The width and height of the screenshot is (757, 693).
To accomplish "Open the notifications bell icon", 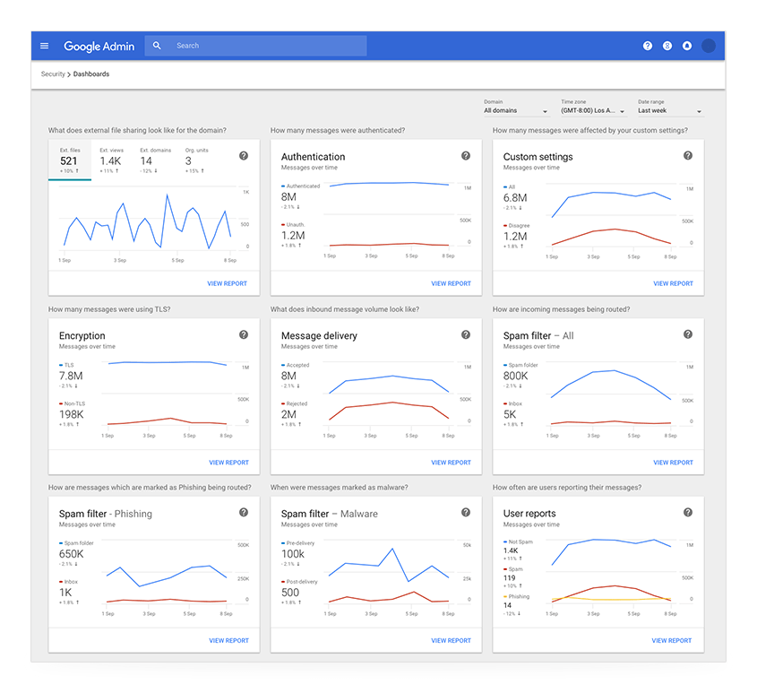I will tap(687, 46).
